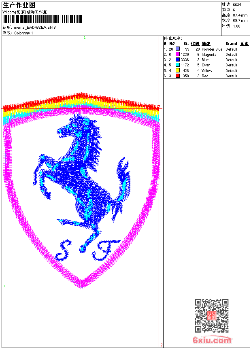The image size is (251, 348).
Task: Click the embroidered letter 'S' under the horse
Action: point(63,250)
